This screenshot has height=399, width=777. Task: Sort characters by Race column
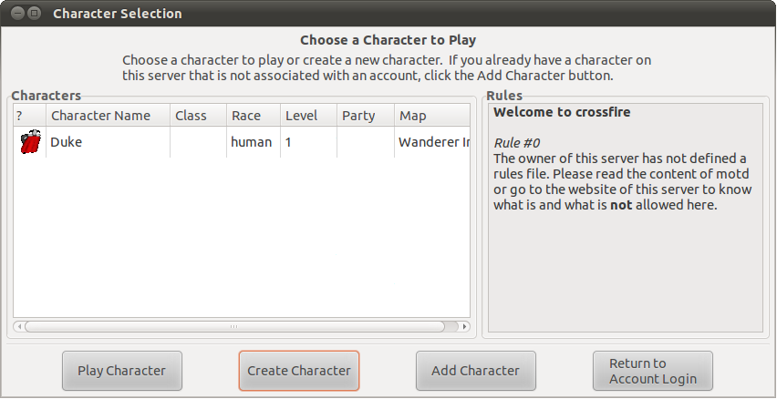(x=246, y=116)
